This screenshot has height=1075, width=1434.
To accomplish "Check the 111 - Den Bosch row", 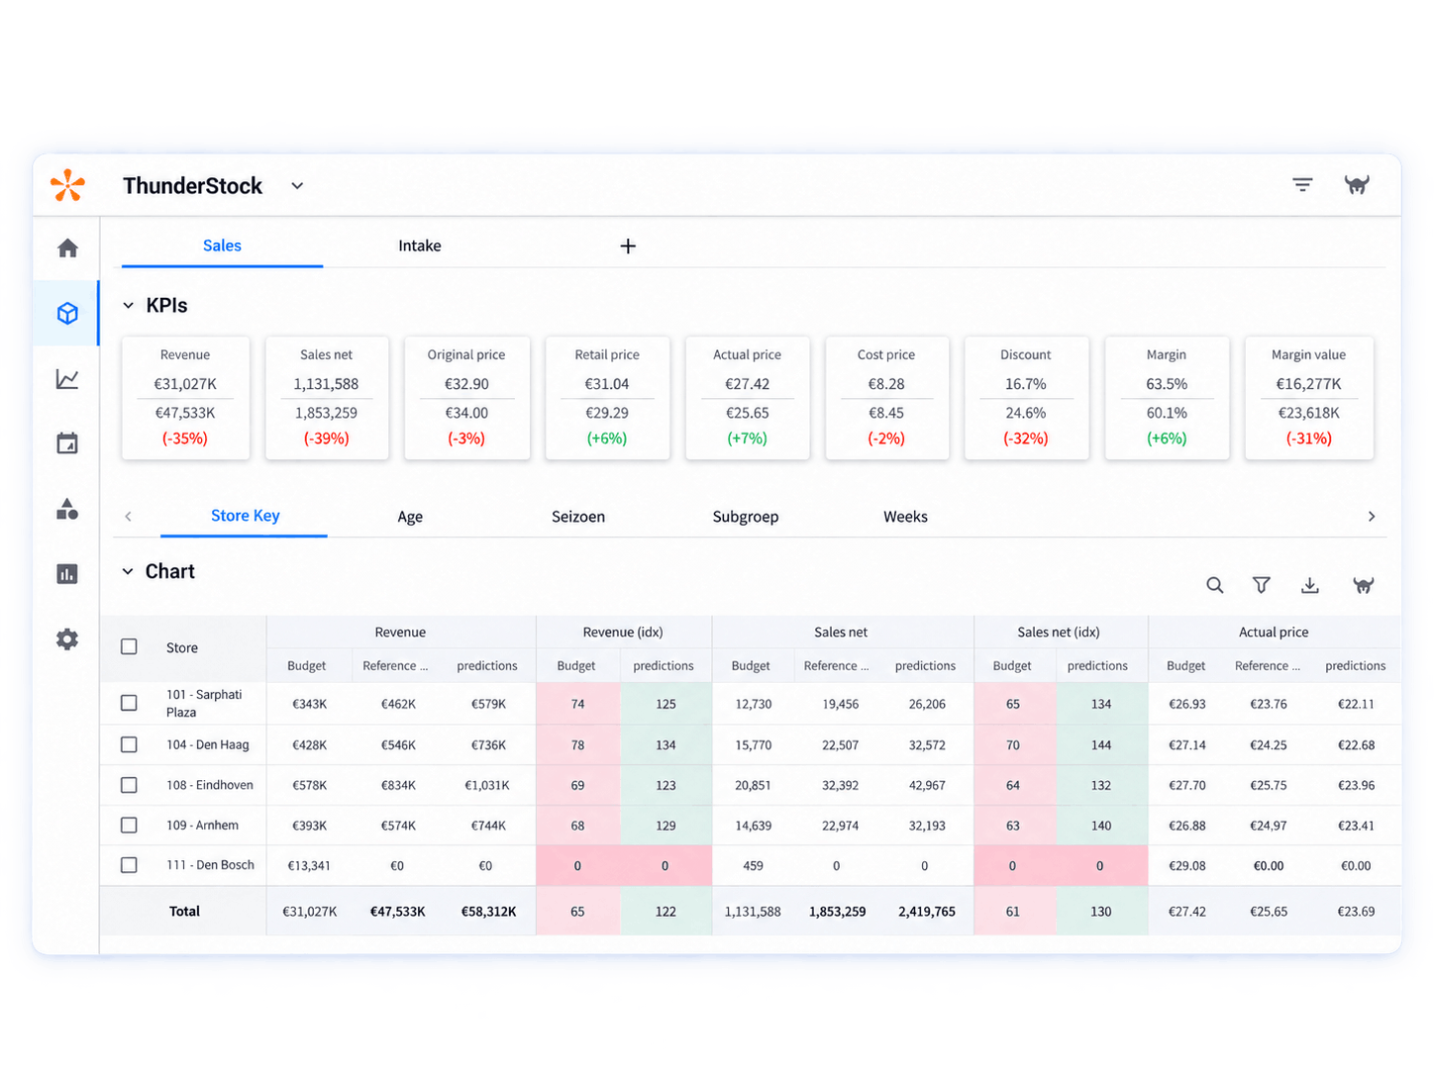I will (129, 865).
